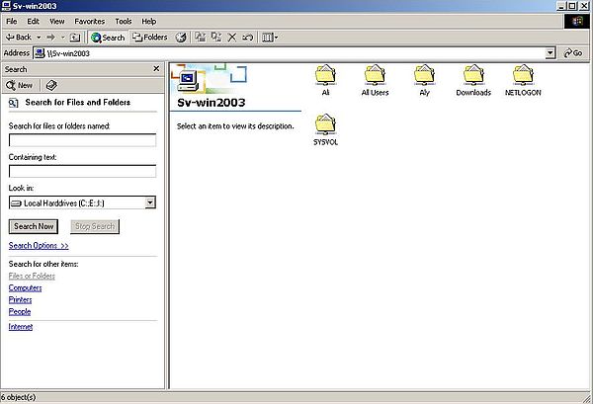
Task: Click the Up one level folder icon
Action: tap(74, 38)
